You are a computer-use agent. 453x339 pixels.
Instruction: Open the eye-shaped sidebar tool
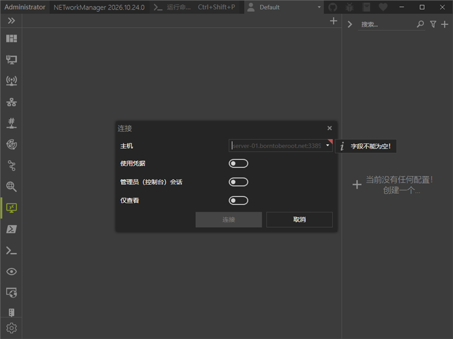[x=11, y=272]
